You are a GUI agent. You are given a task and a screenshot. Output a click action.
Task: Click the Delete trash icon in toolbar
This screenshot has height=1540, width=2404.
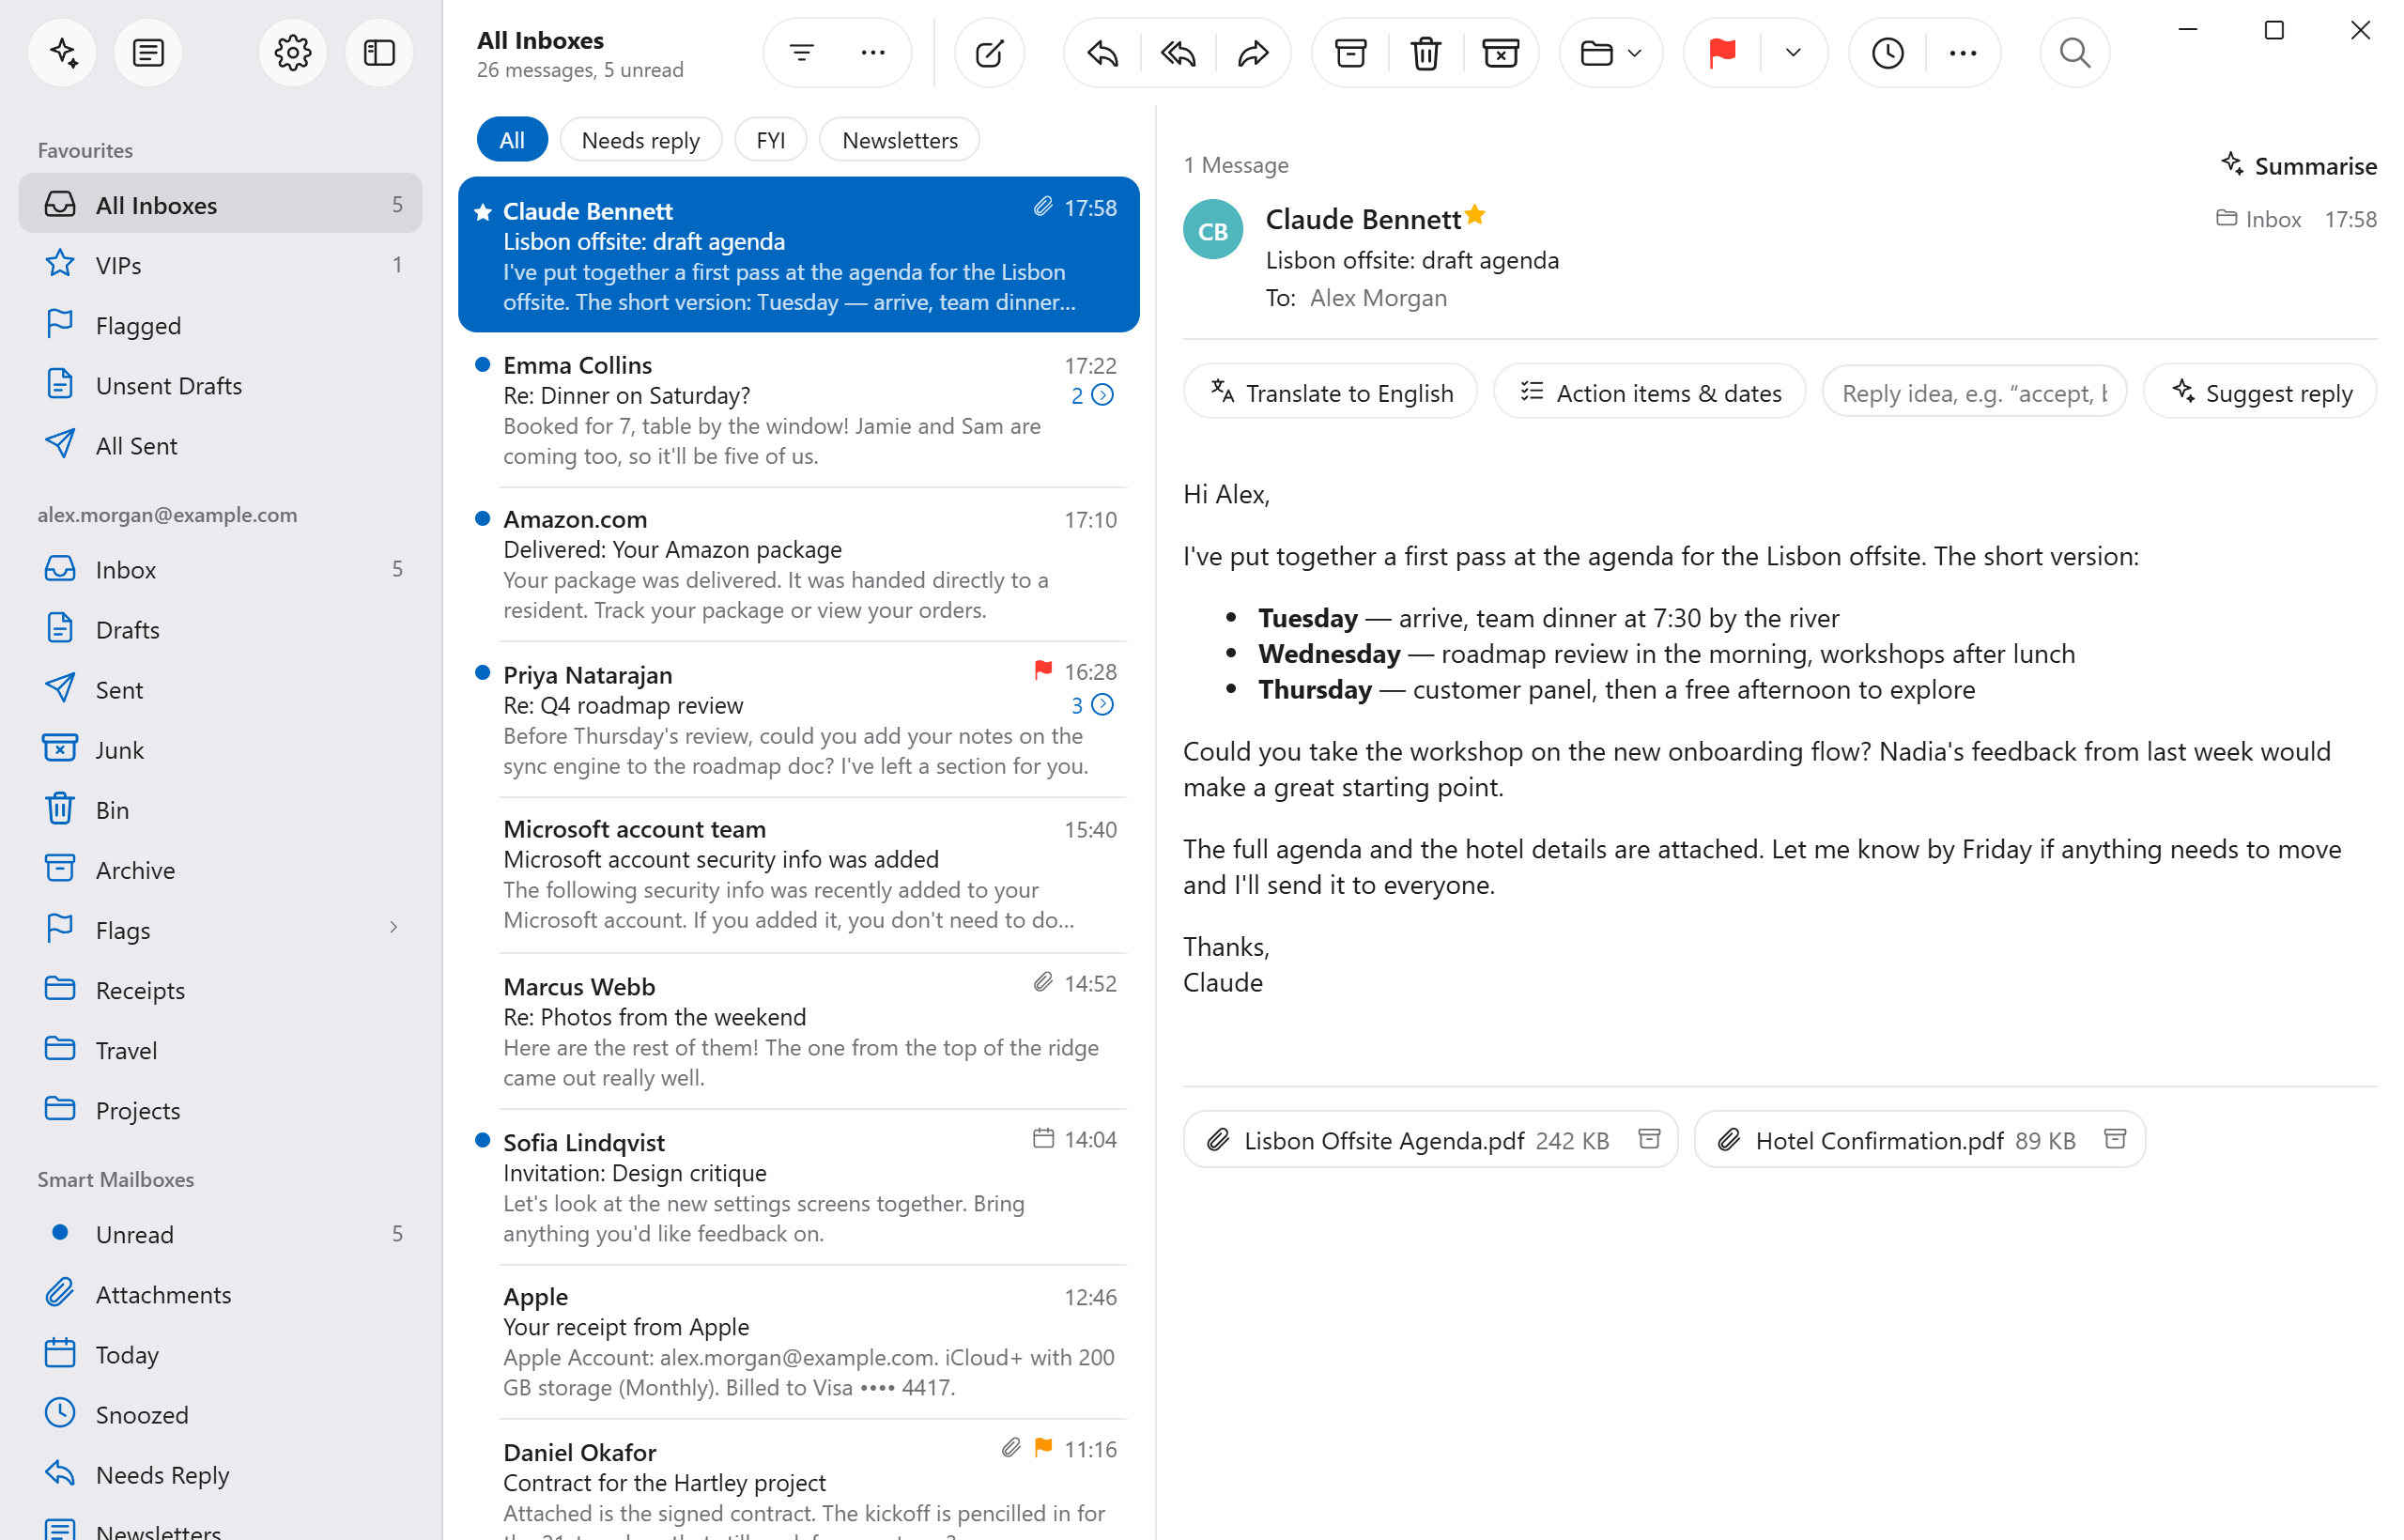coord(1425,53)
